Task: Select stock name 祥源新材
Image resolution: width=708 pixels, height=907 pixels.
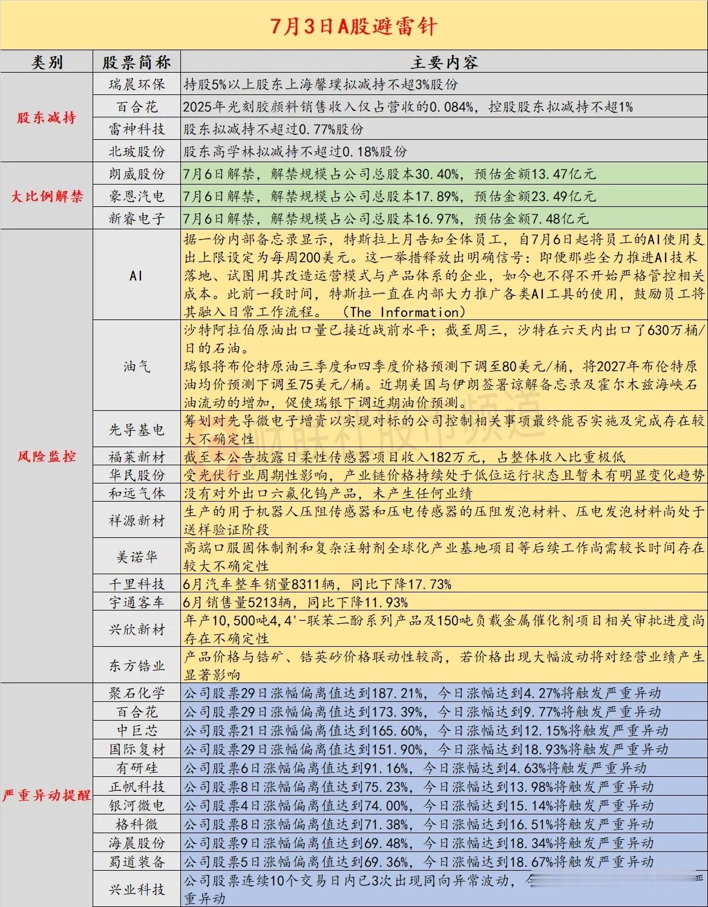Action: (x=137, y=520)
